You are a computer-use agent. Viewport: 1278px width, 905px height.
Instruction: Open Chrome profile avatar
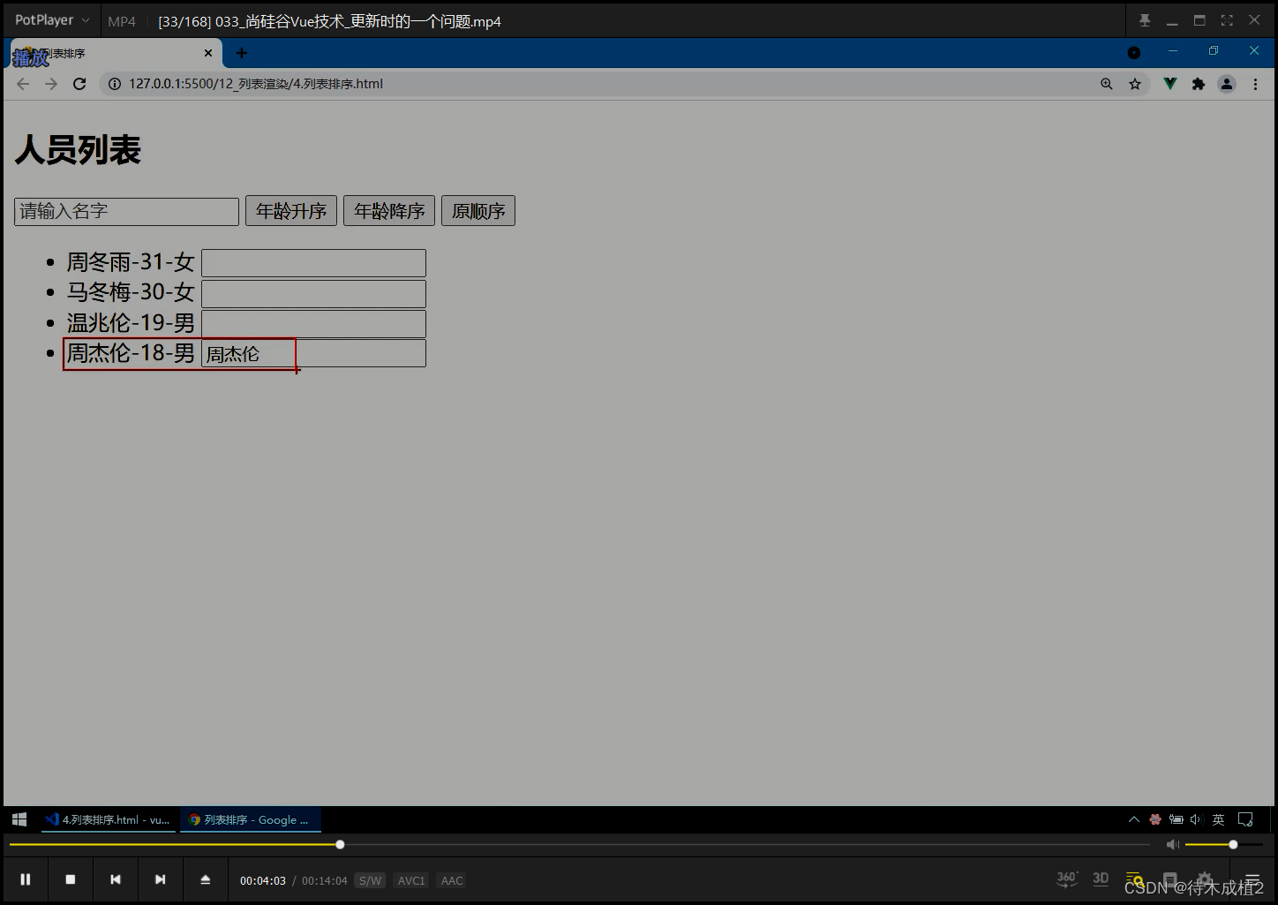point(1227,84)
